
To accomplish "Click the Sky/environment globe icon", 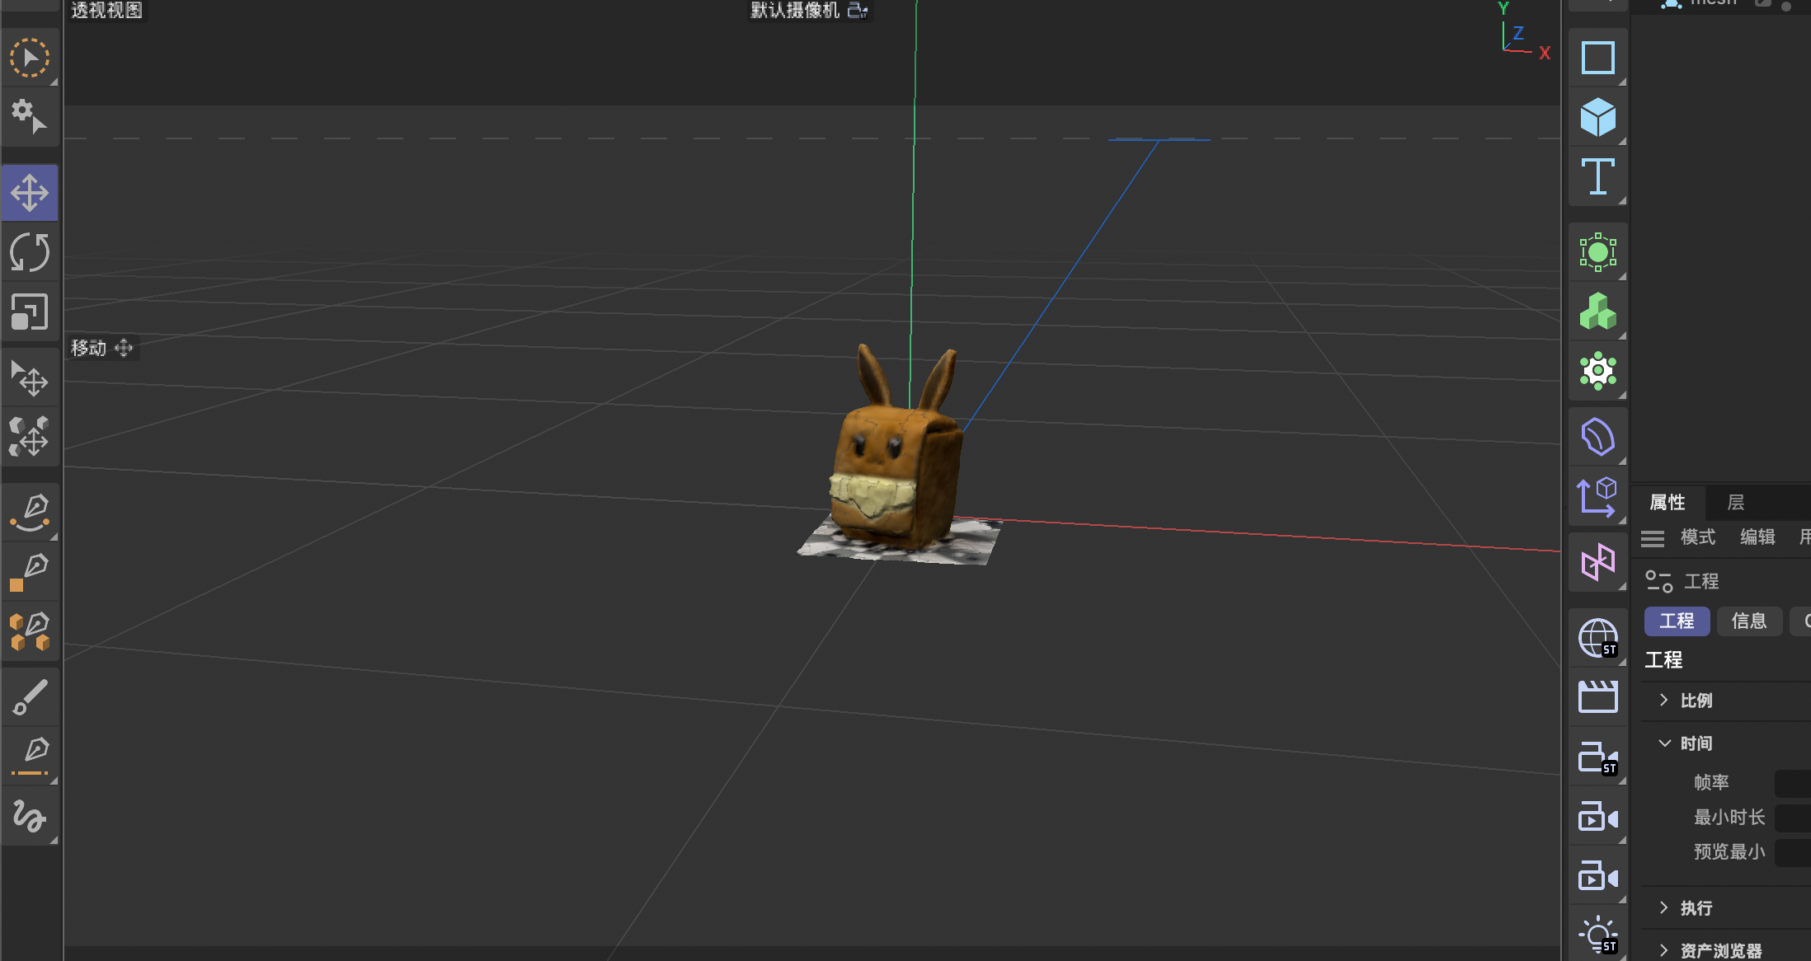I will [1598, 637].
